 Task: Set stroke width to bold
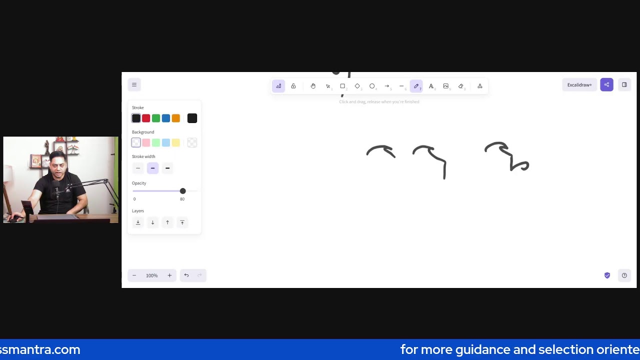pos(153,168)
